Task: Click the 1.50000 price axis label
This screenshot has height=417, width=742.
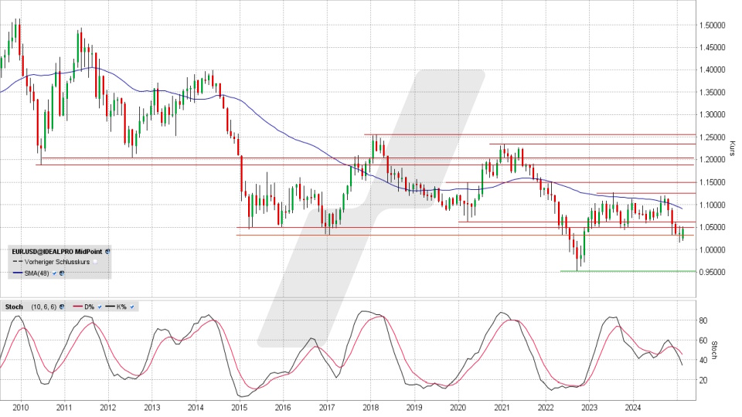Action: [x=712, y=25]
